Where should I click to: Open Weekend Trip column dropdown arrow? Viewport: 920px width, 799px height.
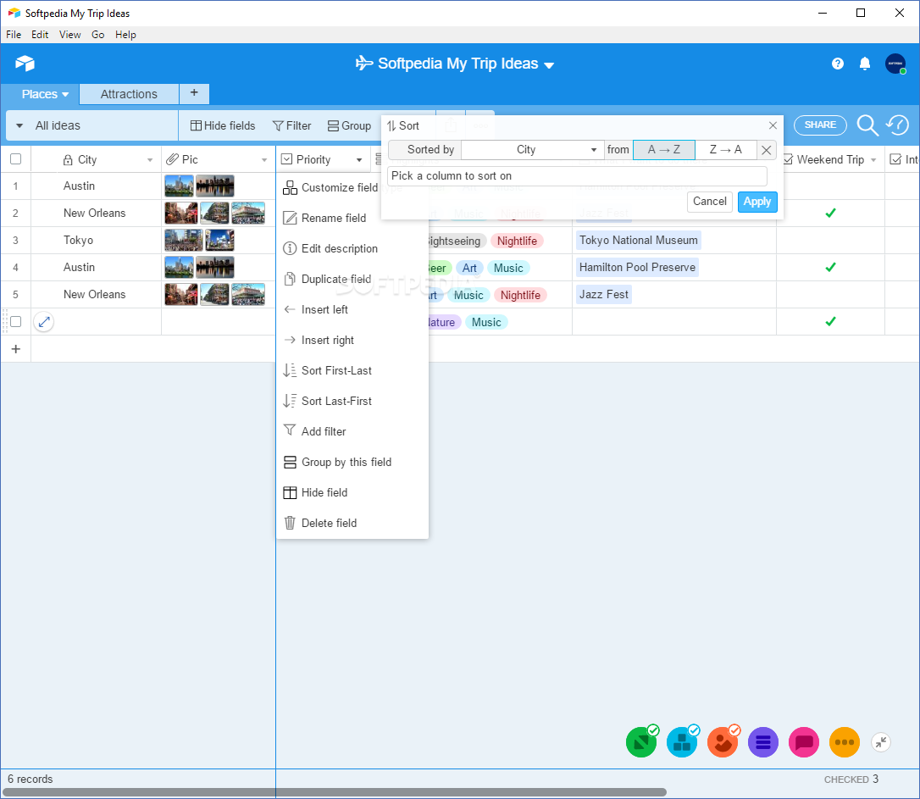click(x=873, y=159)
